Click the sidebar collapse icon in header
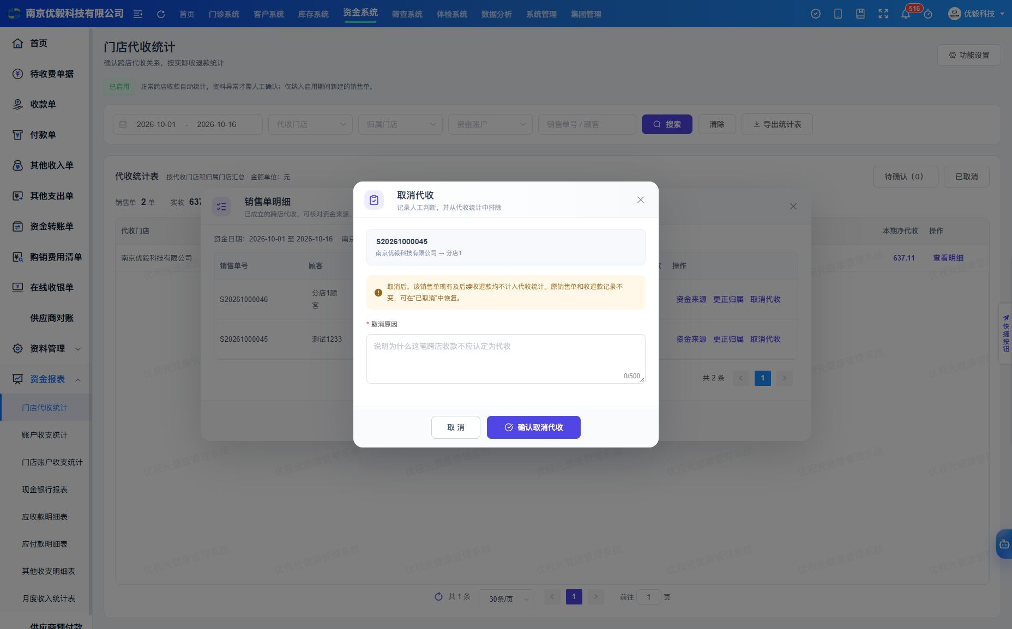 (x=138, y=14)
